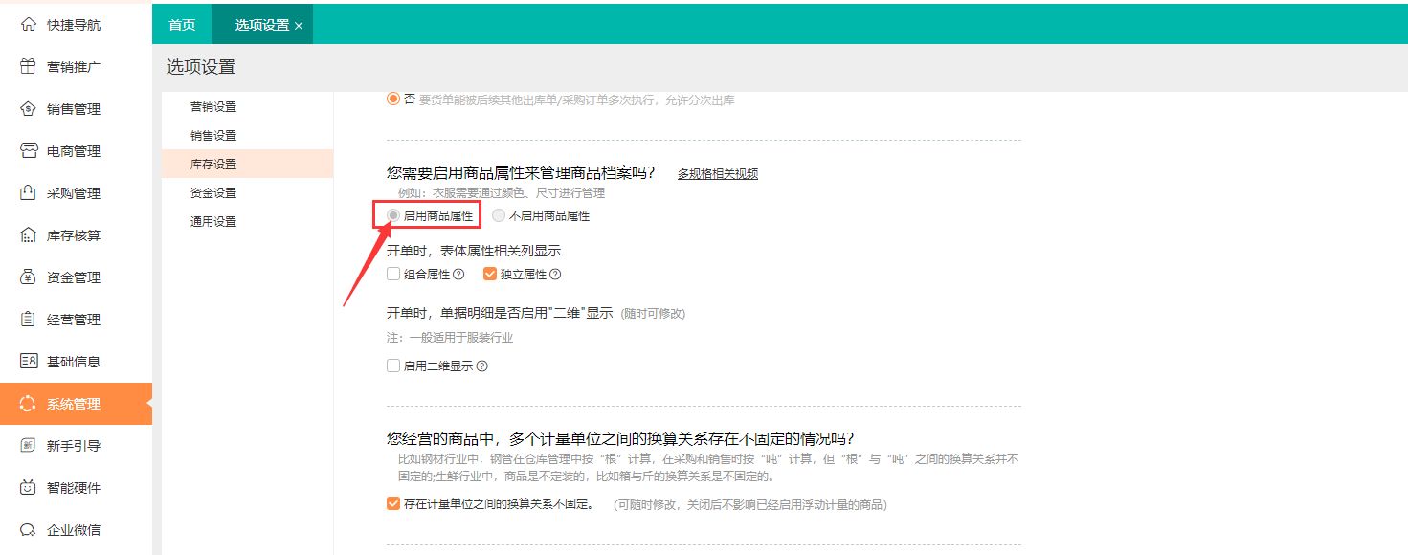This screenshot has height=555, width=1408.
Task: Select the 不启用商品属性 radio option
Action: coord(499,216)
